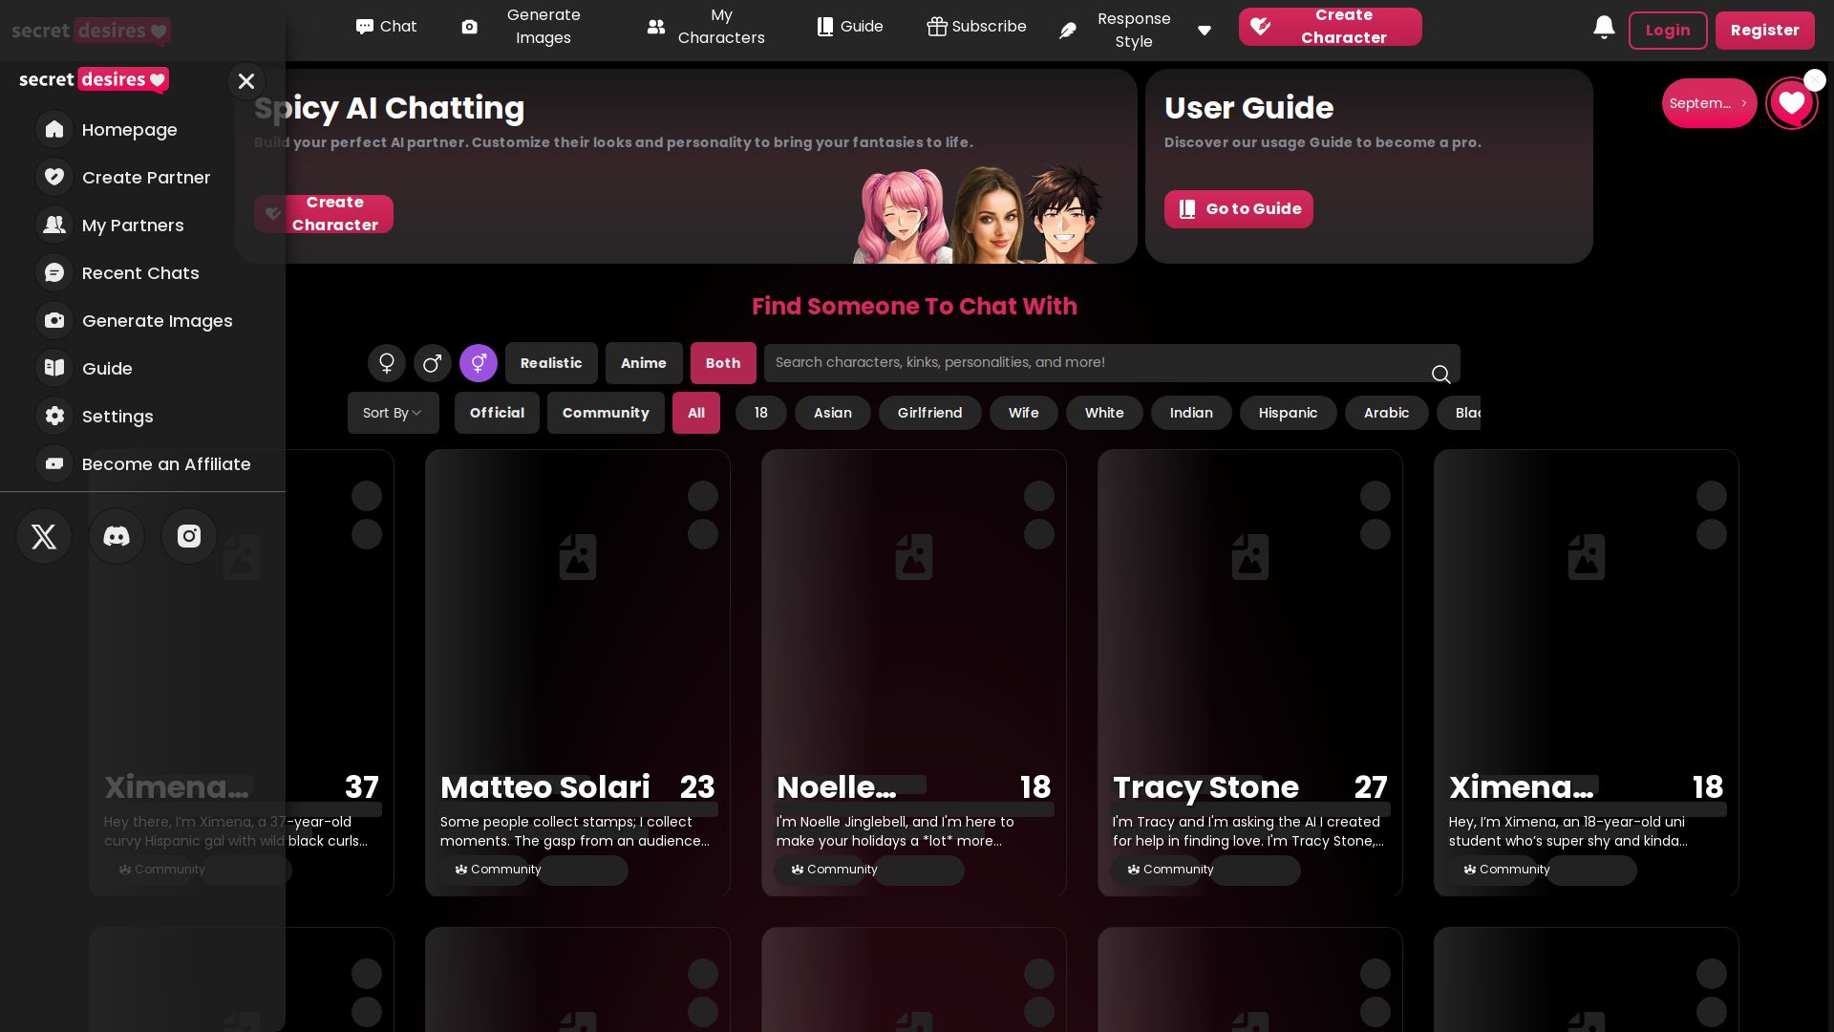Open Recent Chats in sidebar
The height and width of the screenshot is (1032, 1834).
pyautogui.click(x=140, y=273)
